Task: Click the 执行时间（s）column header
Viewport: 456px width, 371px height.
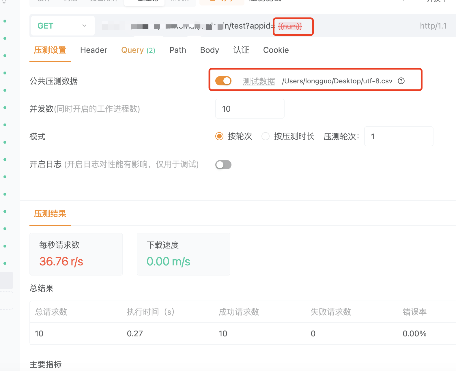Action: point(151,312)
